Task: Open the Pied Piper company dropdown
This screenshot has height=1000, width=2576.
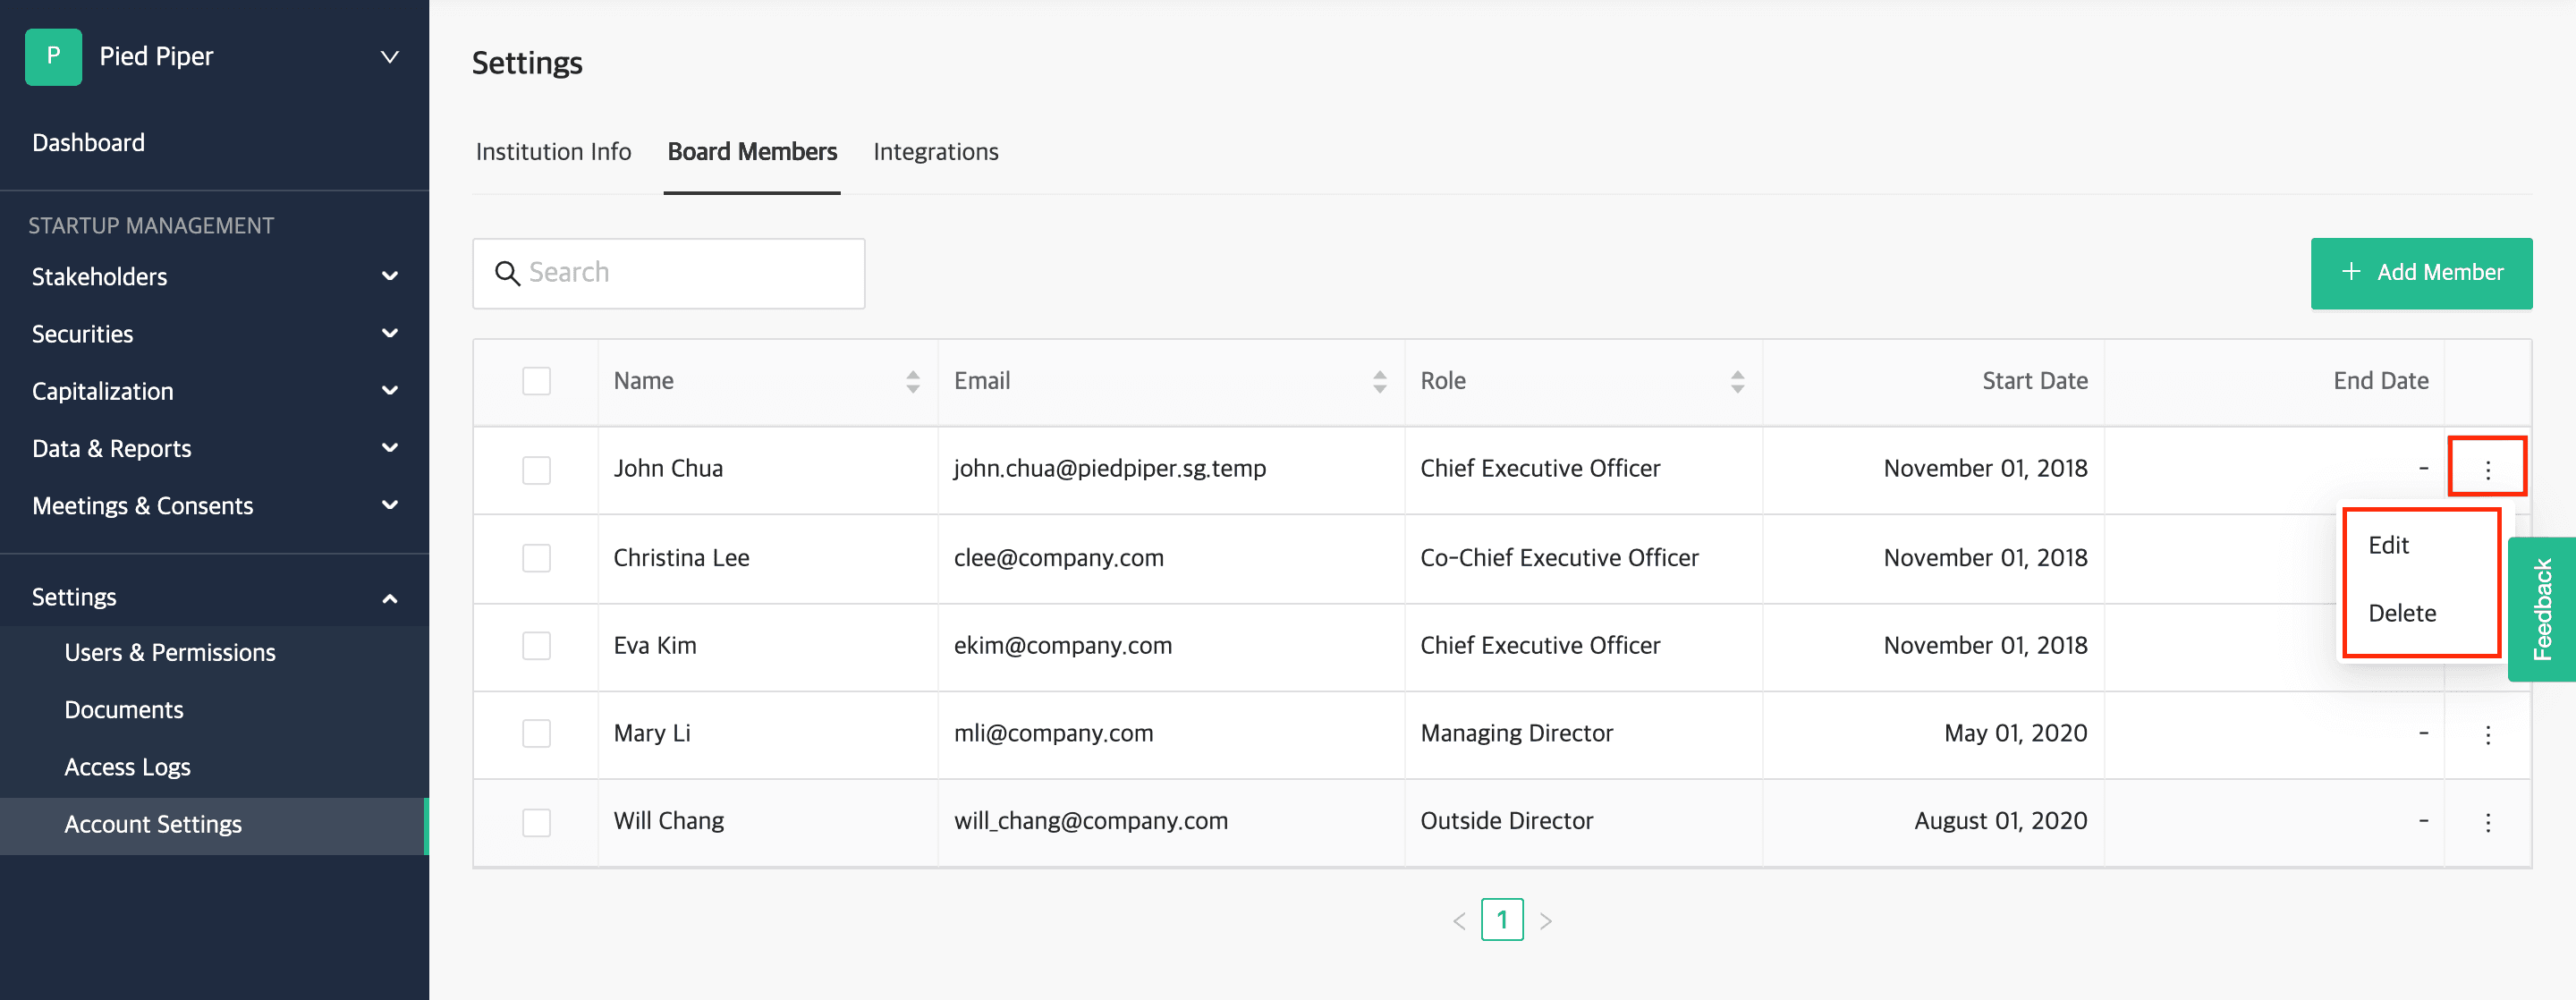Action: [x=389, y=57]
